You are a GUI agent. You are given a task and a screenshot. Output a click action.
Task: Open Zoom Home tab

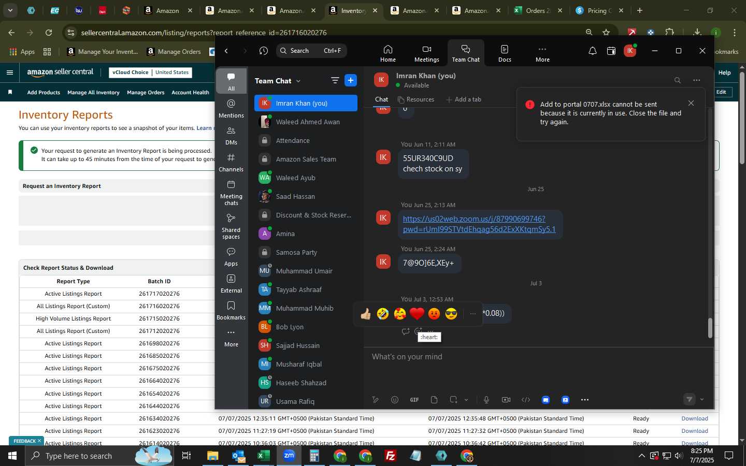coord(388,53)
